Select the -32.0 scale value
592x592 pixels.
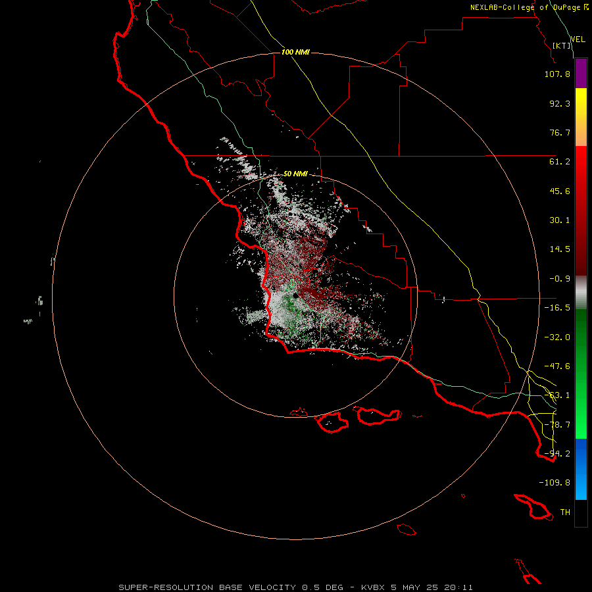point(557,337)
